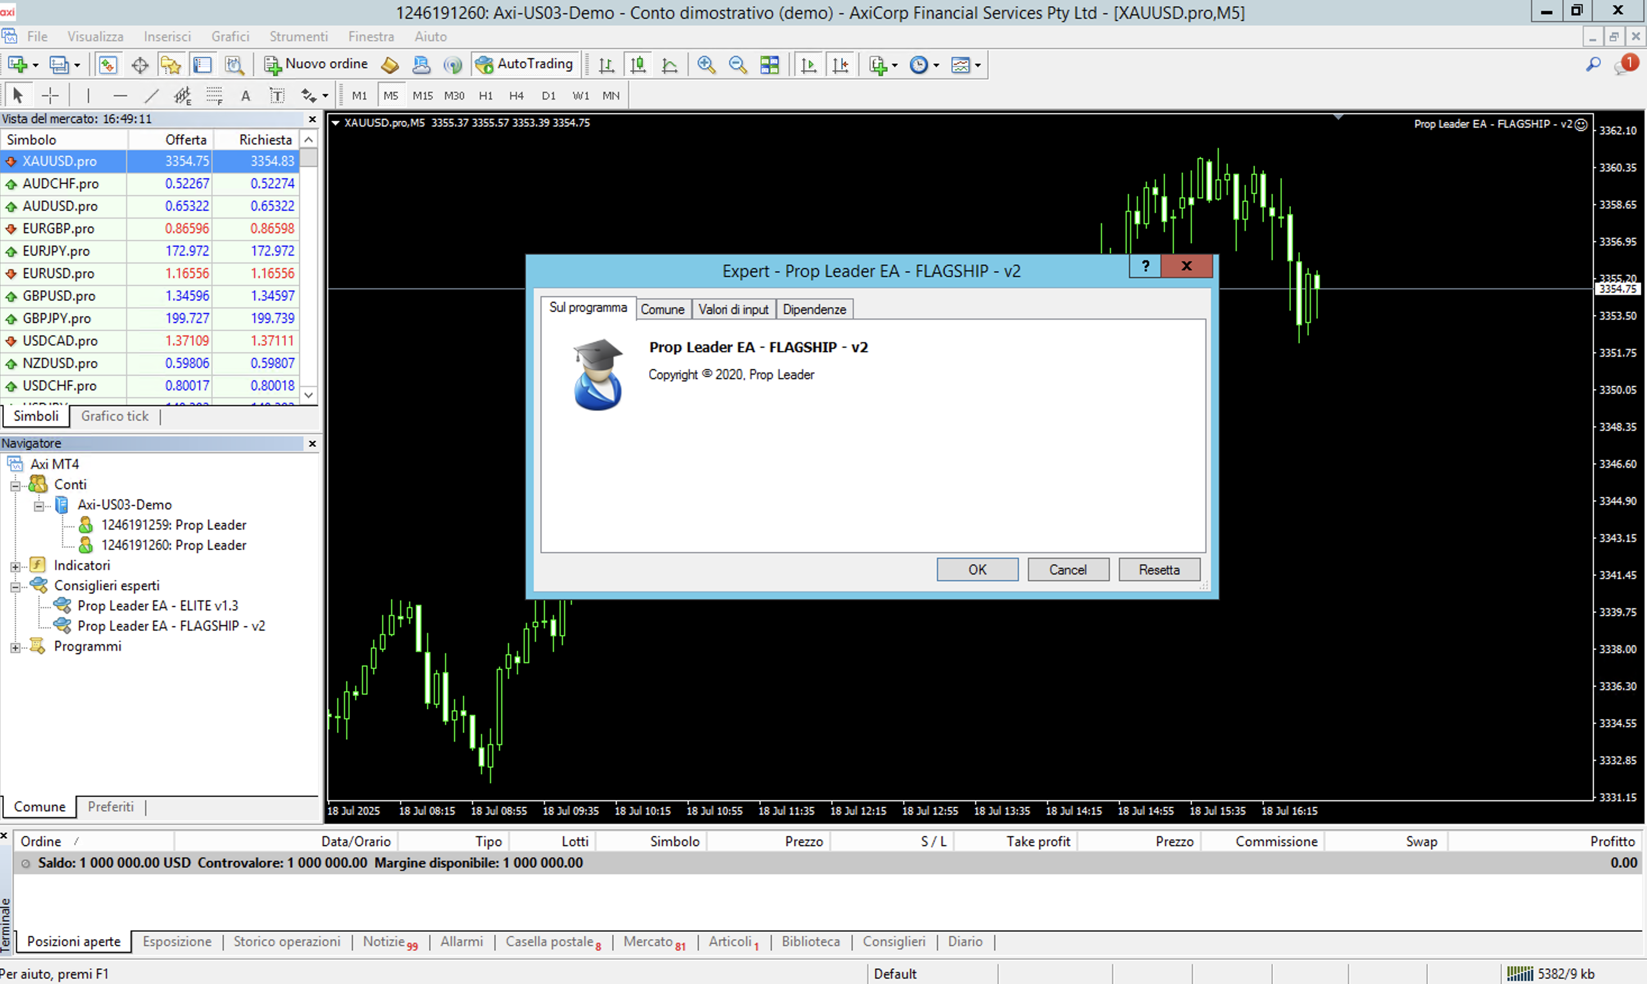Select the H1 timeframe button
The image size is (1647, 984).
pos(485,95)
